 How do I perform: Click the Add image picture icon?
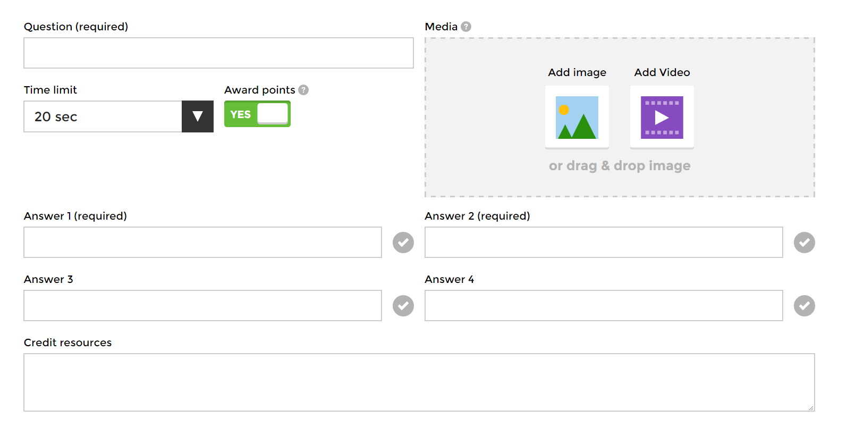(x=577, y=117)
